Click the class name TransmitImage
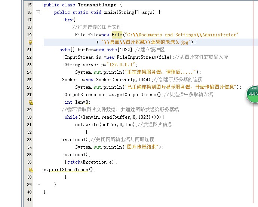 tap(97, 5)
